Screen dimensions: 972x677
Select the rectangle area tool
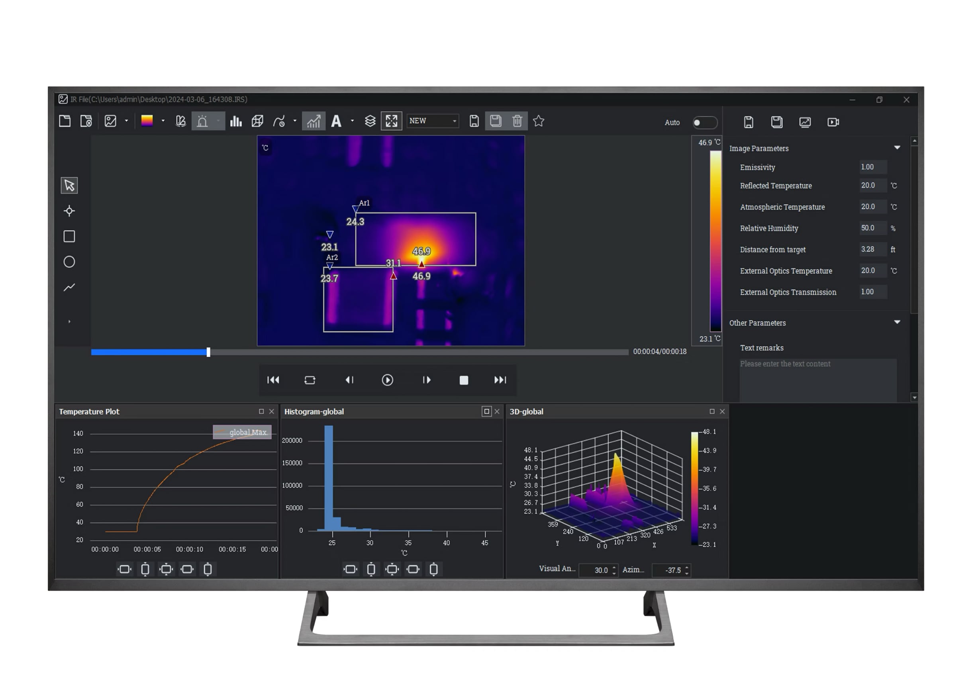coord(69,237)
